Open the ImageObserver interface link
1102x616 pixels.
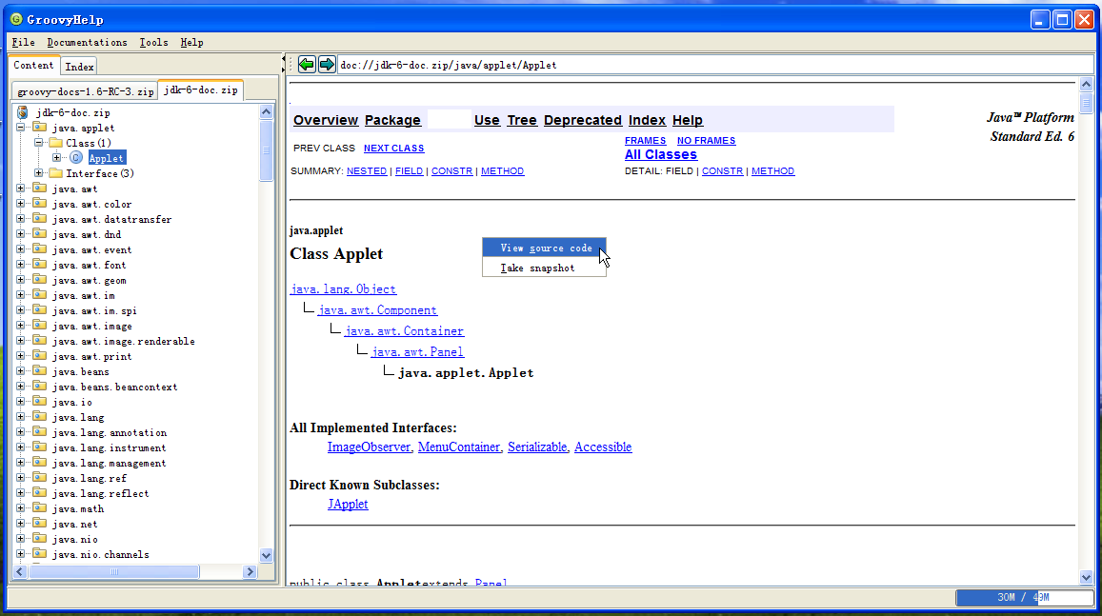(x=369, y=447)
